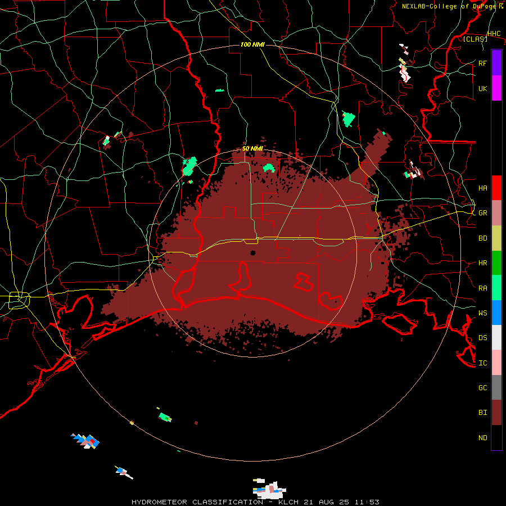
Task: Select the IC light pink swatch
Action: pyautogui.click(x=496, y=363)
